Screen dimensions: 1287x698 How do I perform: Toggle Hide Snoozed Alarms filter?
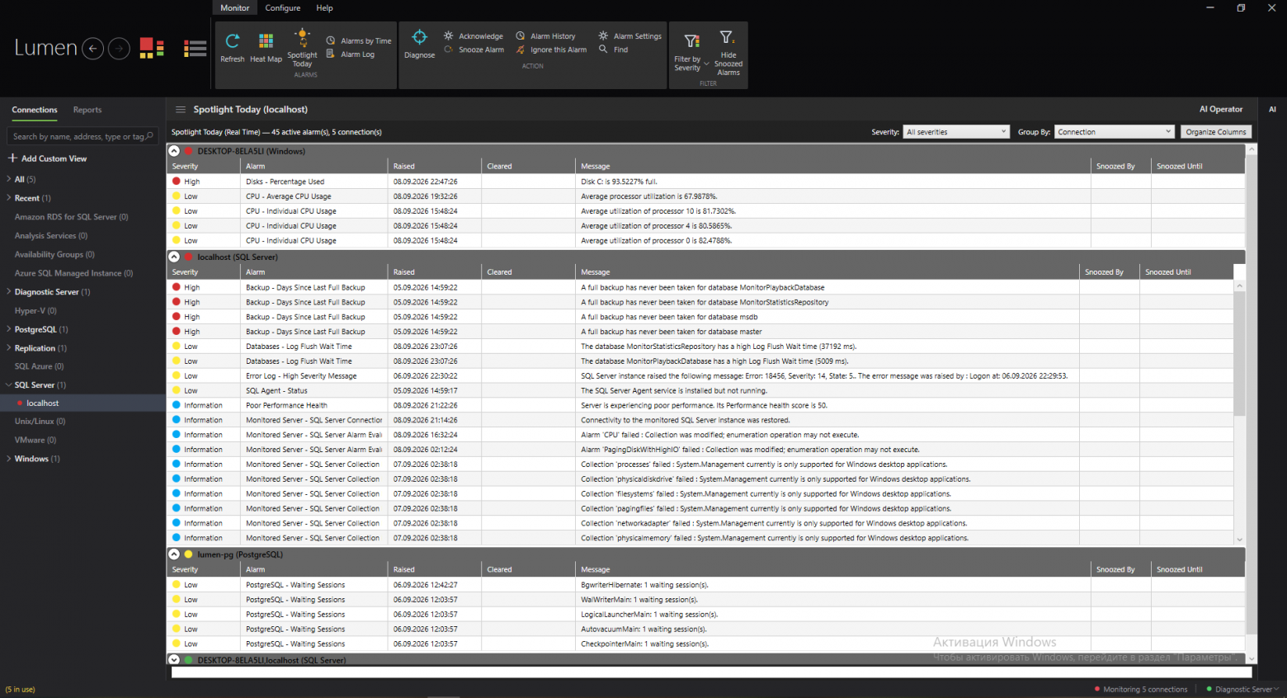[728, 53]
